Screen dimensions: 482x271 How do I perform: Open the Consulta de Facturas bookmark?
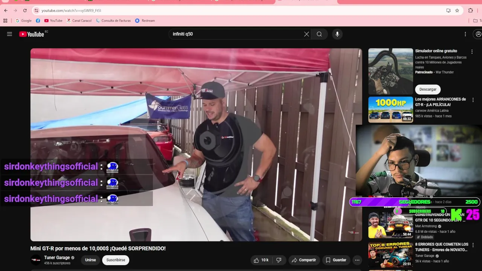coord(113,21)
